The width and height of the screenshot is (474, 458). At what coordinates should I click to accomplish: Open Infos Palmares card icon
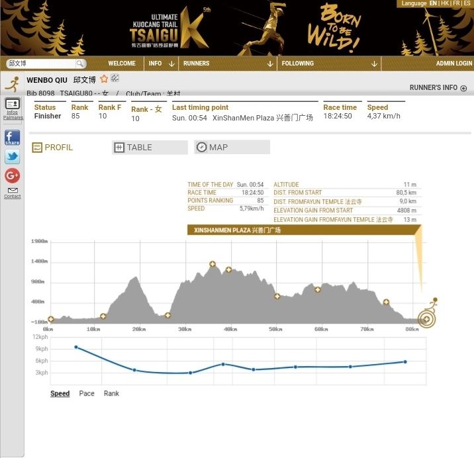tap(12, 105)
